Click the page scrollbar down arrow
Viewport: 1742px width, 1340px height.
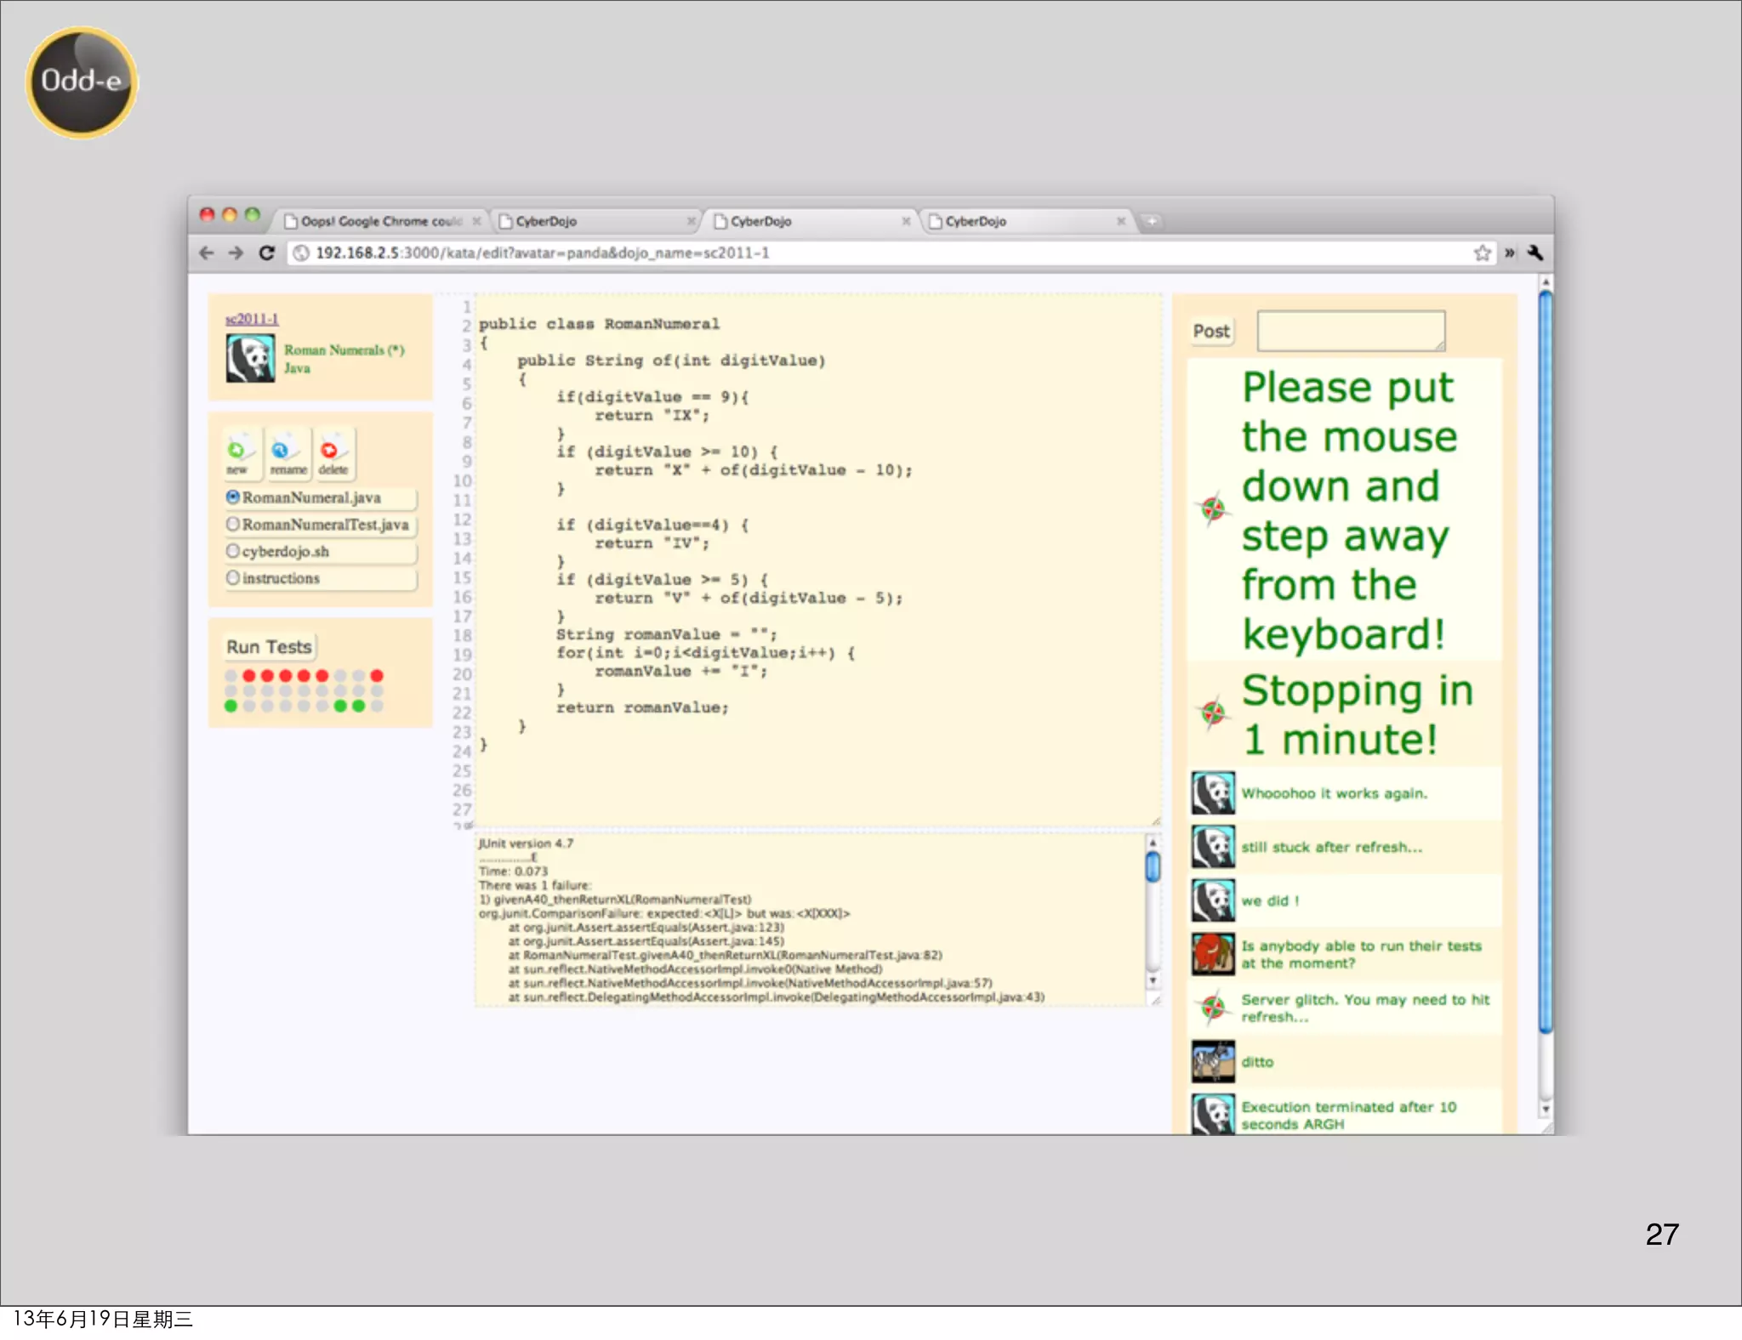click(1546, 1110)
